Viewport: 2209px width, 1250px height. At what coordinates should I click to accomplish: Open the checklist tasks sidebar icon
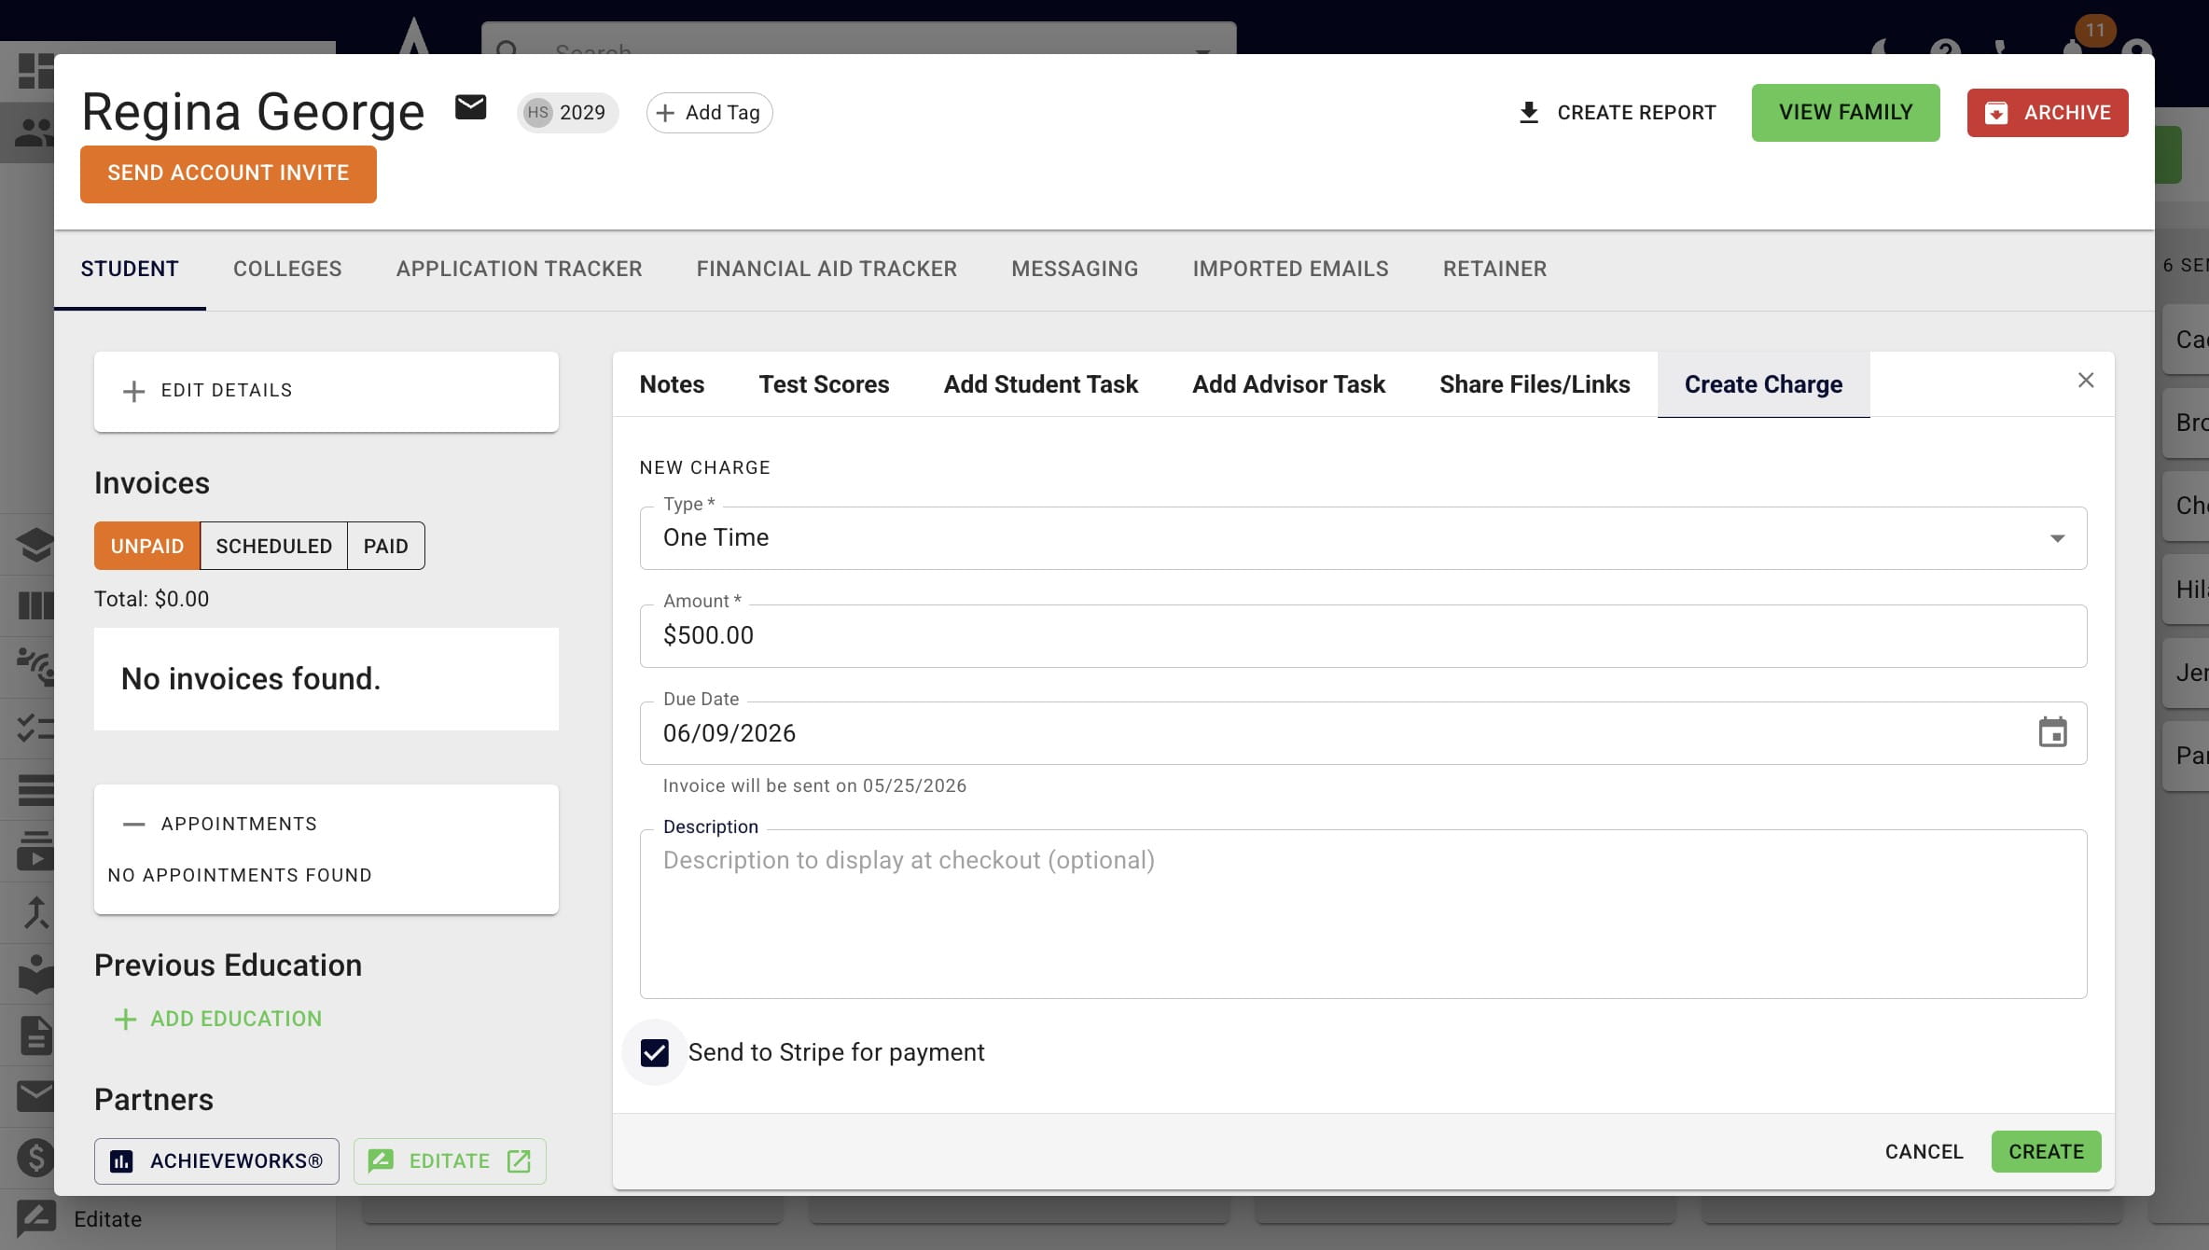[35, 729]
